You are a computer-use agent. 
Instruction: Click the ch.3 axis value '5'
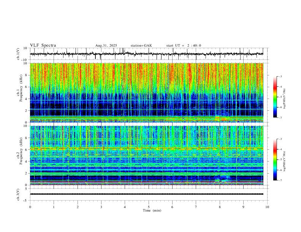pos(26,189)
